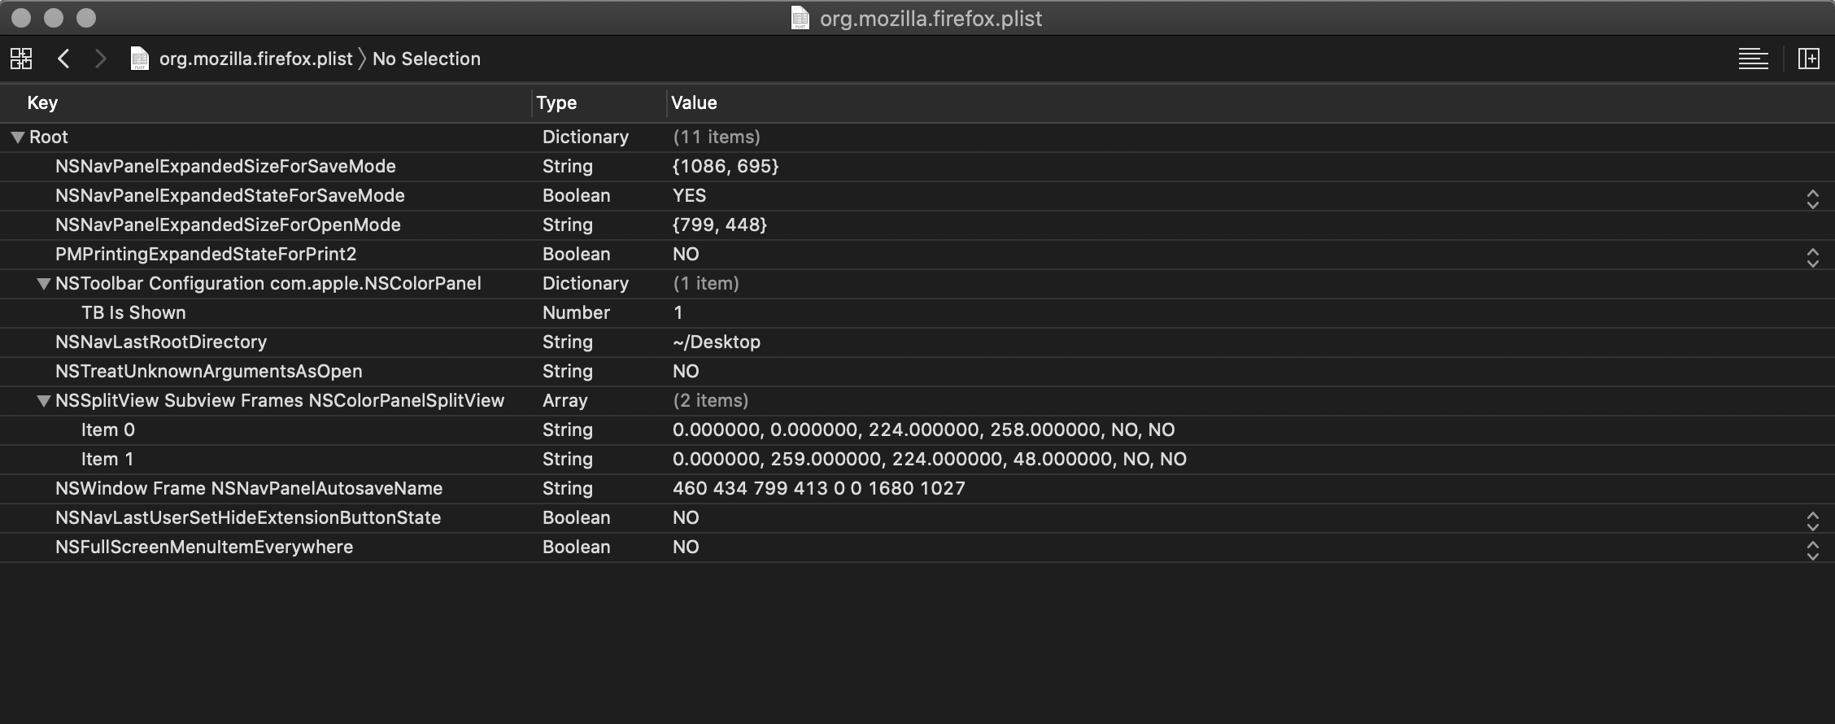Click the org.mozilla.firefox.plist window title
The height and width of the screenshot is (724, 1835).
(931, 18)
